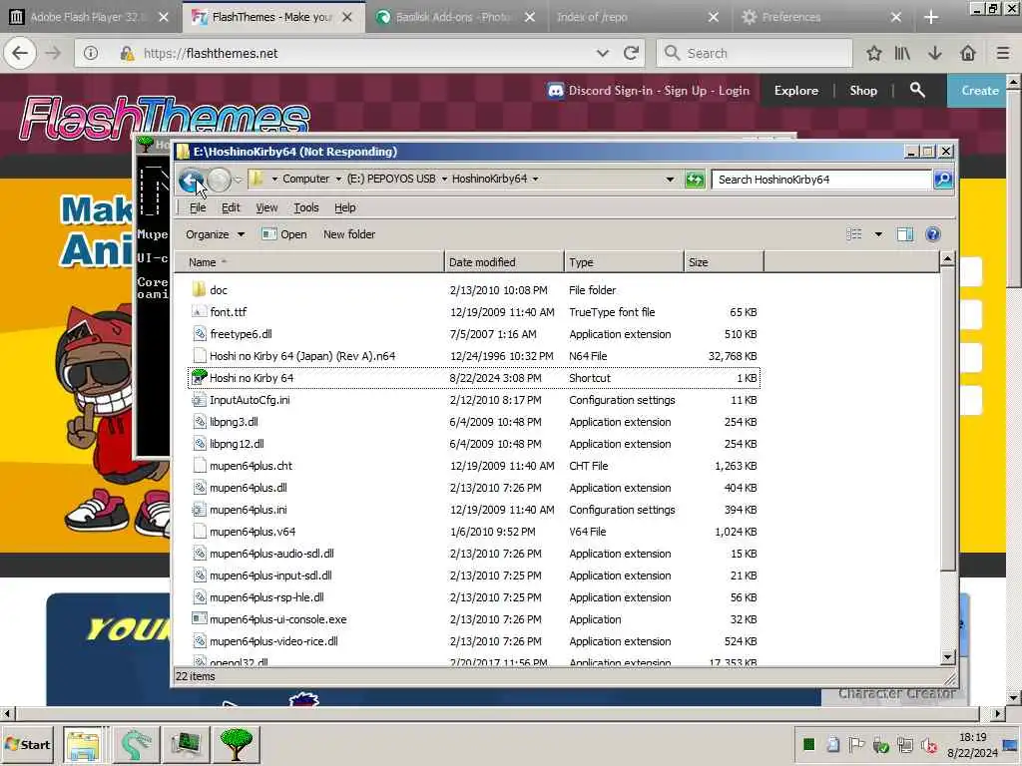Select libpng3.dll file row

point(474,422)
